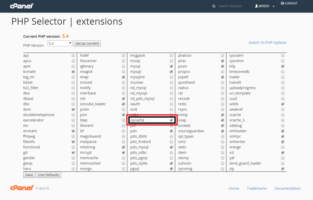Click the Logout icon button
This screenshot has width=313, height=200.
[x=289, y=3]
